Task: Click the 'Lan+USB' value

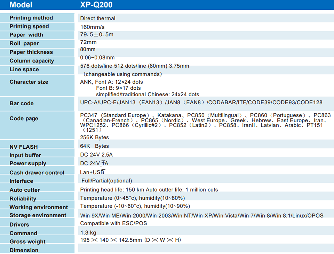Action: coord(92,172)
